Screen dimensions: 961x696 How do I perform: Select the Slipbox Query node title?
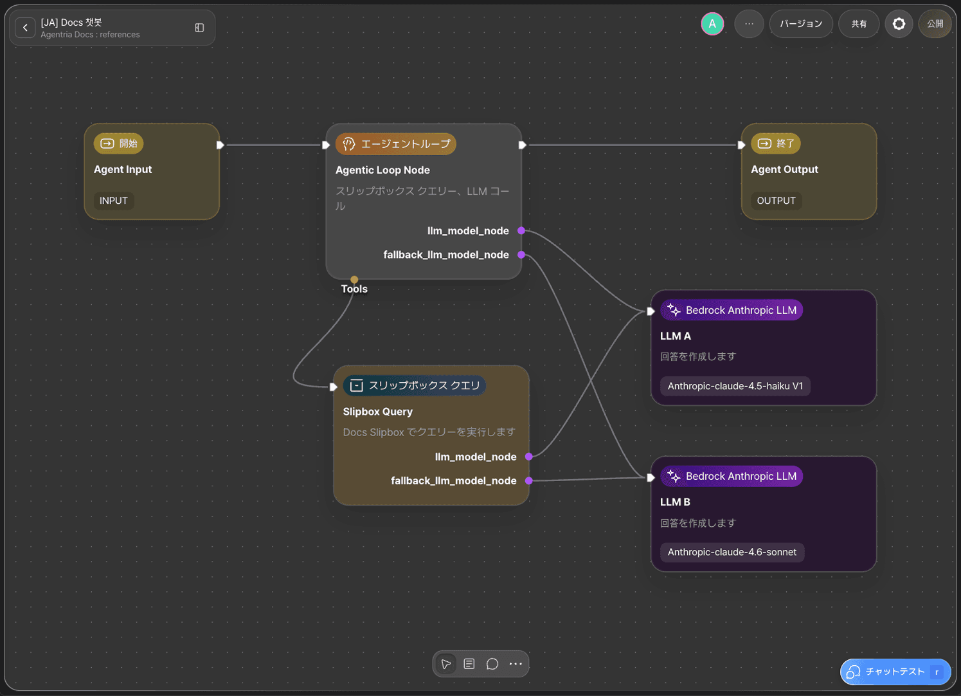[378, 412]
